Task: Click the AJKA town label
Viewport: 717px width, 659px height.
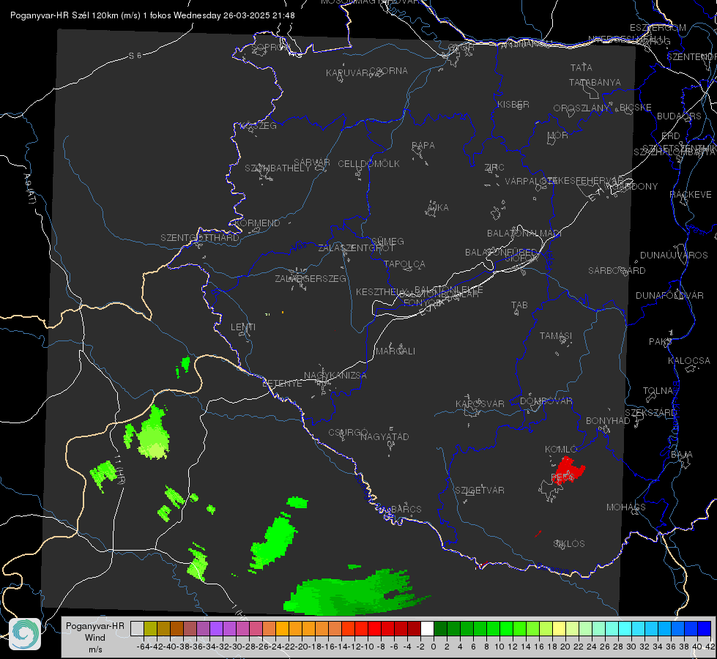Action: [x=437, y=208]
